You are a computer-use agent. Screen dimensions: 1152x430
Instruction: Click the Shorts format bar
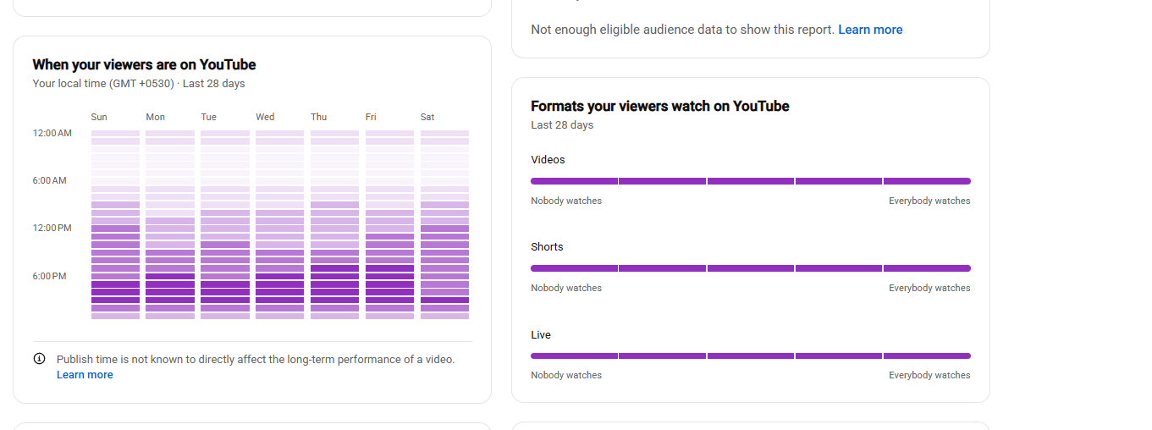coord(750,268)
